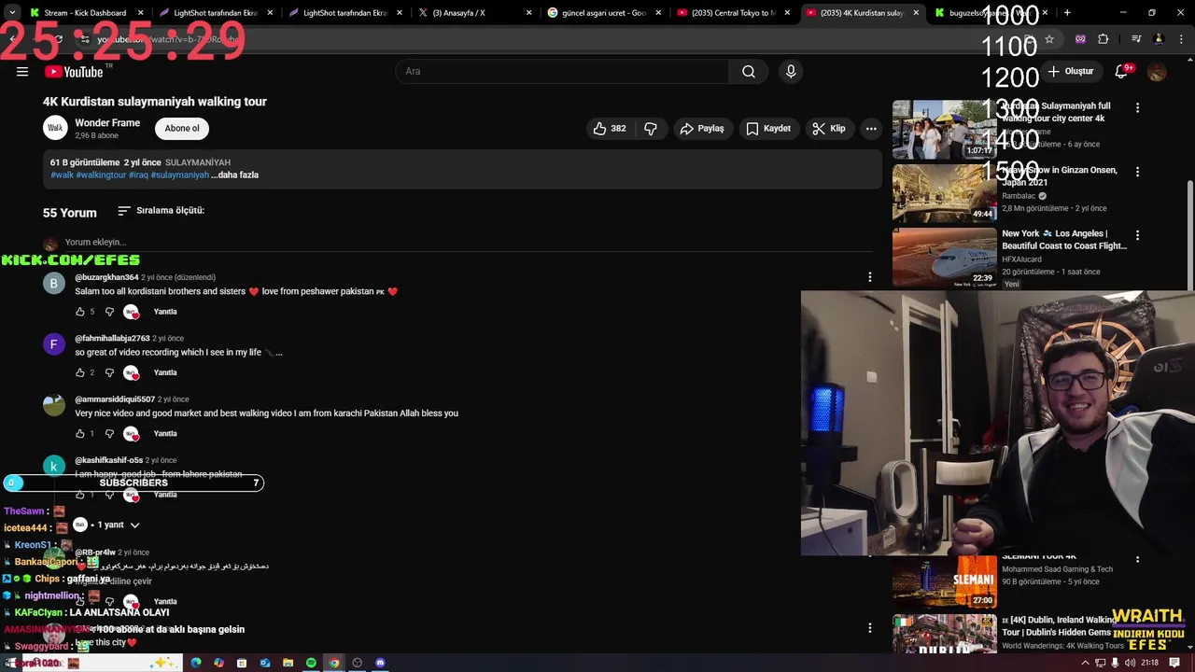
Task: Open the SLEMANI TOUR 4K thumbnail
Action: [x=944, y=581]
